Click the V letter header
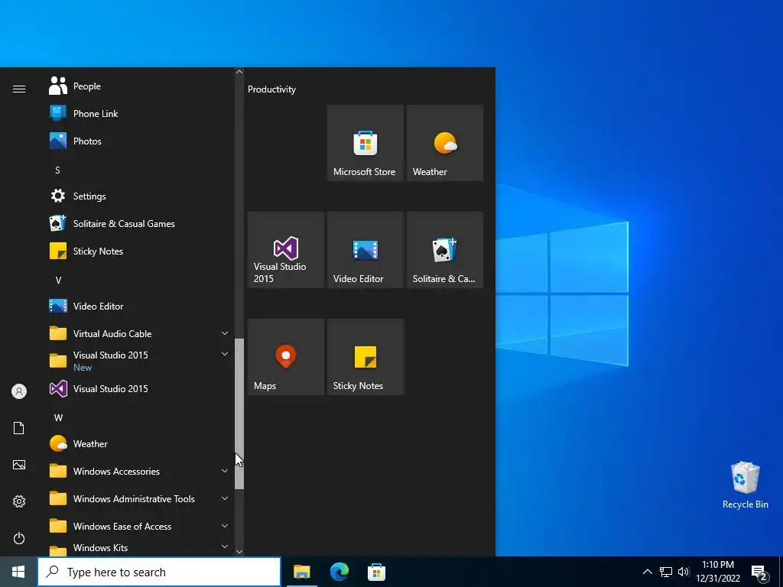 click(x=58, y=280)
